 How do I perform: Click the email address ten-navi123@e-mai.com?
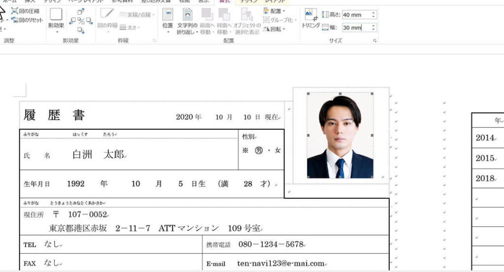[x=281, y=264]
